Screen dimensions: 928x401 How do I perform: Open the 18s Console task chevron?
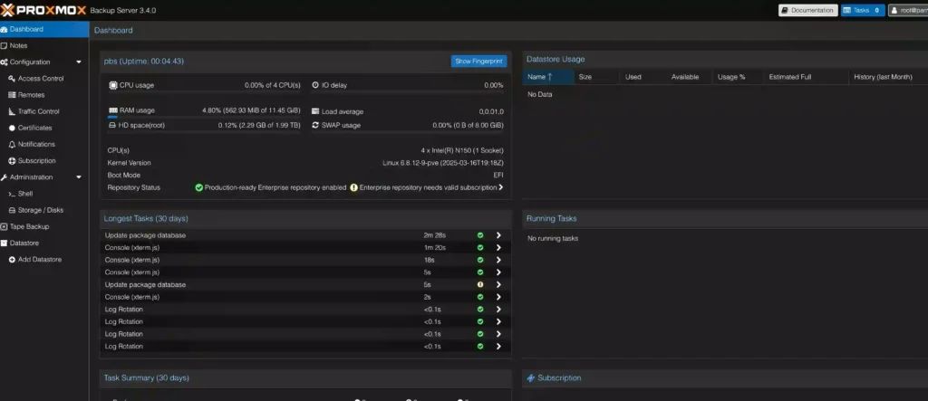499,260
